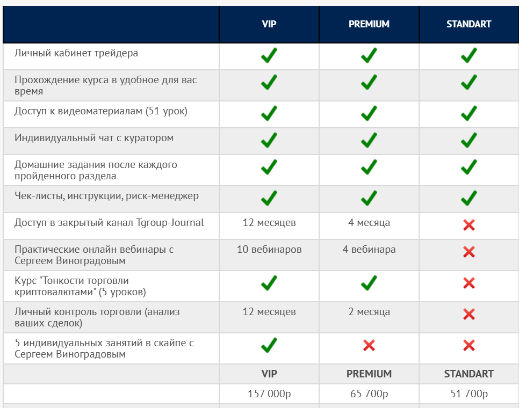
Task: Click the '10 вебинаров' VIP cell
Action: pyautogui.click(x=269, y=250)
